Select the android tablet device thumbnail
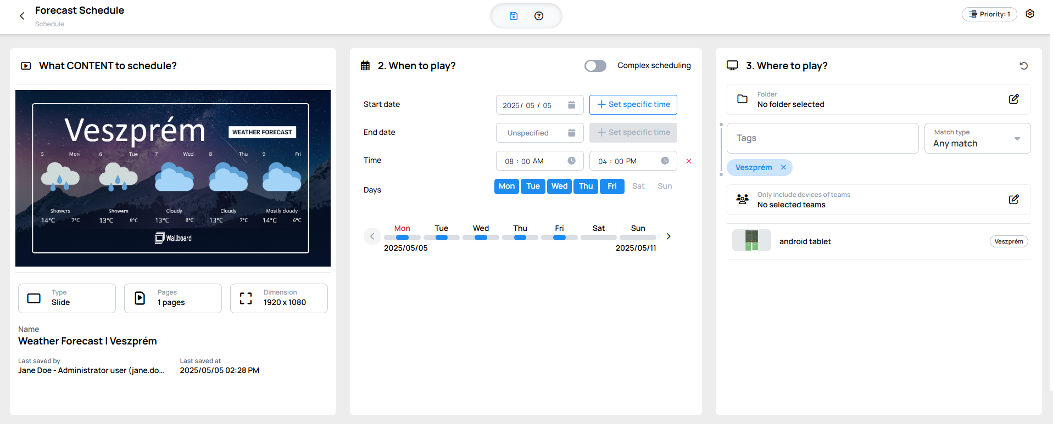 751,241
